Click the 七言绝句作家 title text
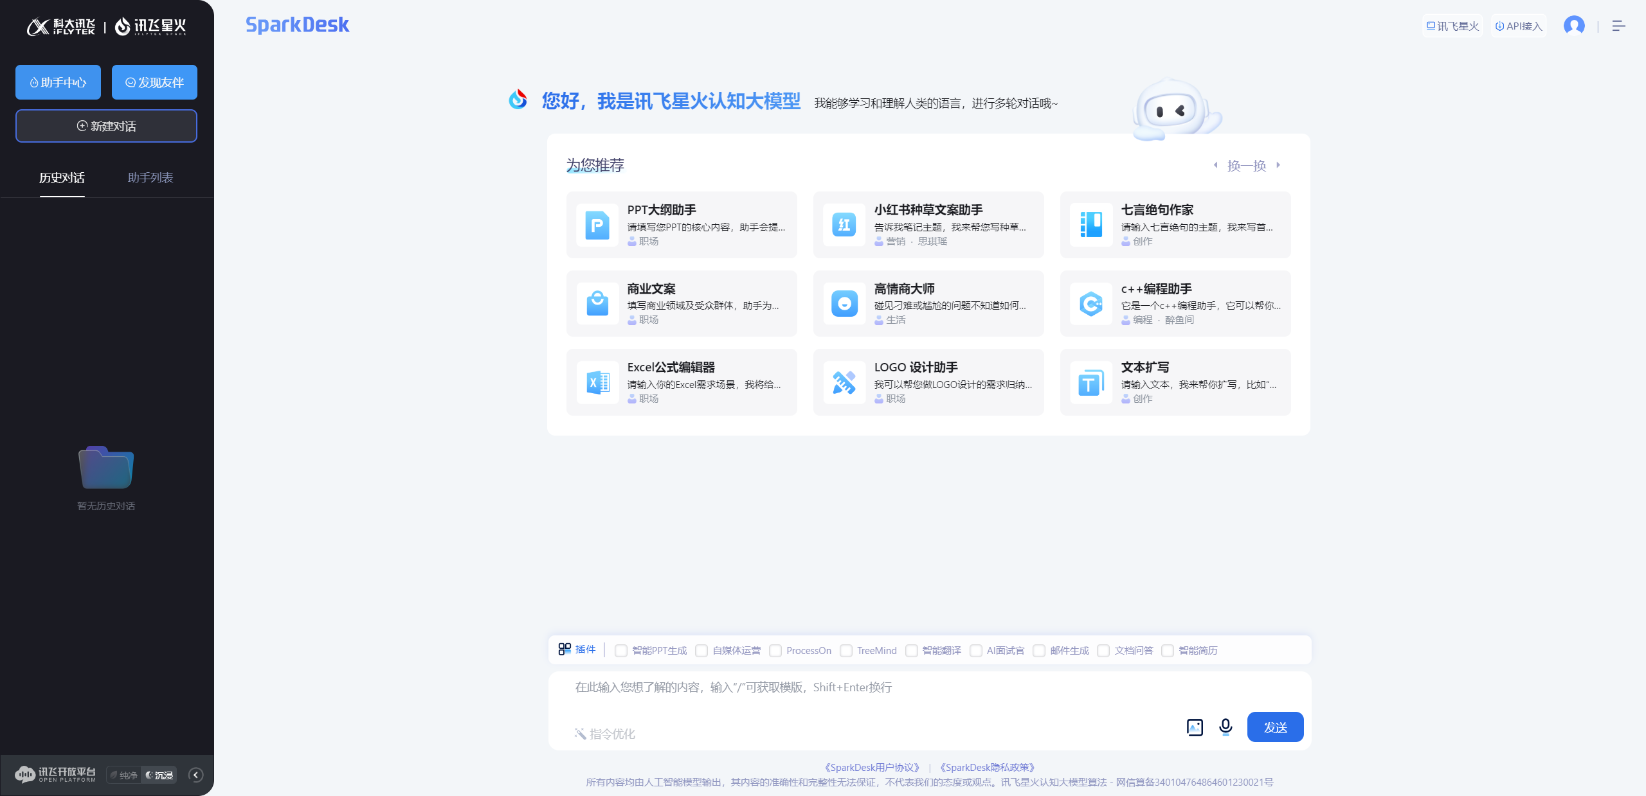 pyautogui.click(x=1157, y=210)
